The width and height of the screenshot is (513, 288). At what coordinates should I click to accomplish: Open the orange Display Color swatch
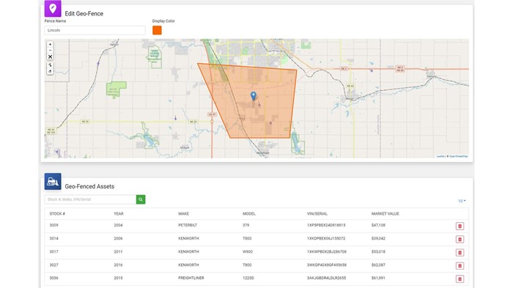tap(157, 30)
